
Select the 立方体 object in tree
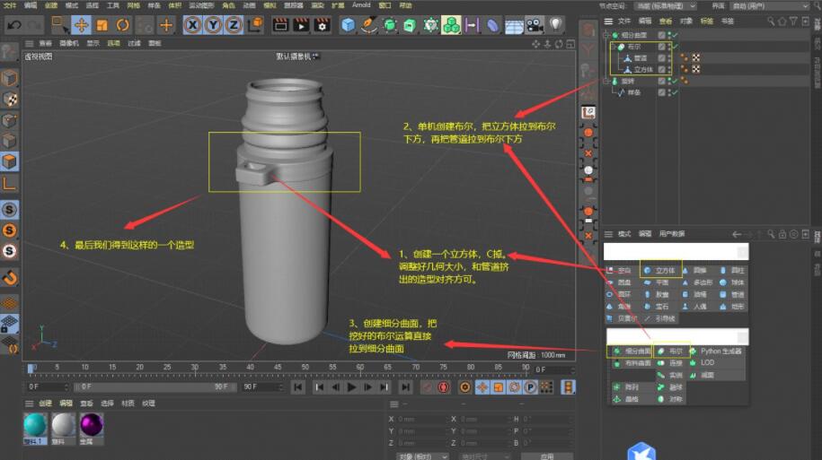click(x=643, y=70)
